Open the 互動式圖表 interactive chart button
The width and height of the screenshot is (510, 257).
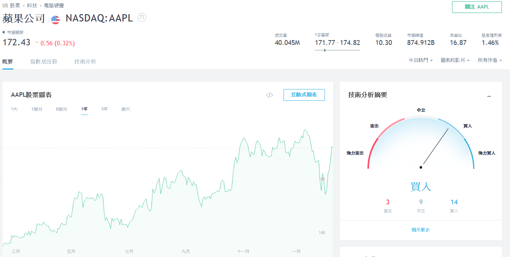(304, 95)
